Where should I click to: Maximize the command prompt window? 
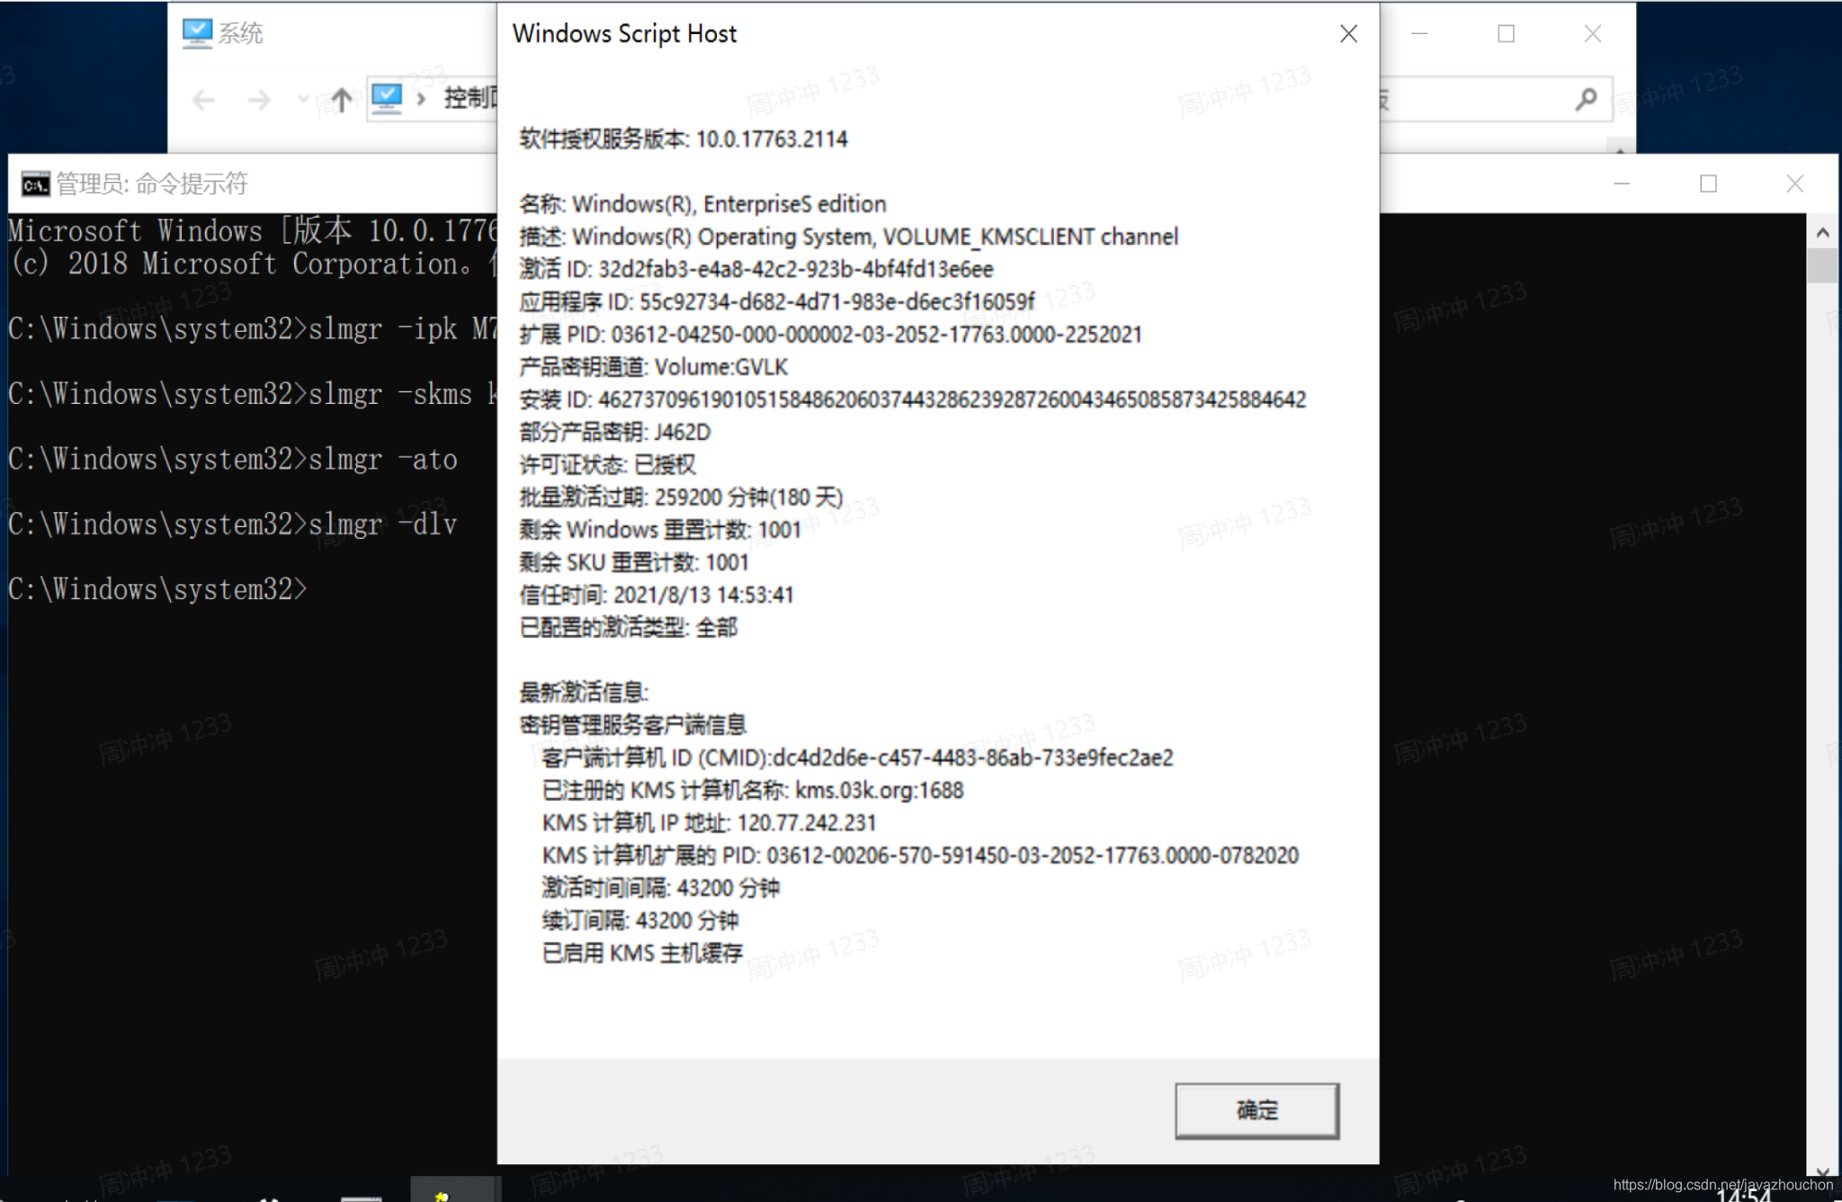click(x=1708, y=184)
